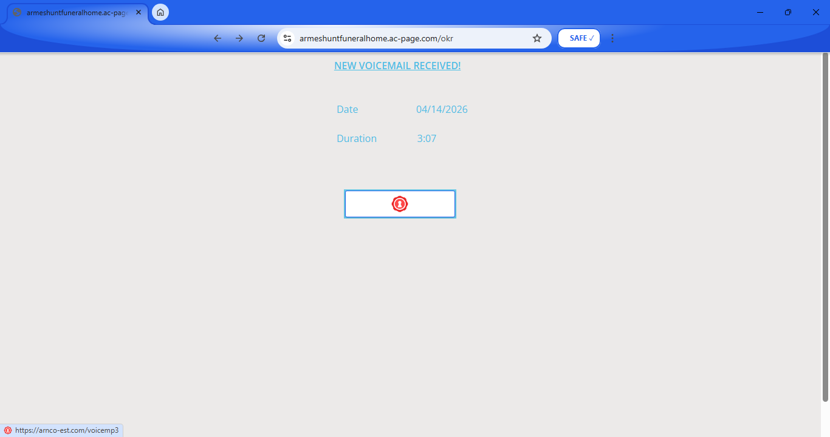
Task: Click the vertical page scrollbar
Action: tap(825, 227)
